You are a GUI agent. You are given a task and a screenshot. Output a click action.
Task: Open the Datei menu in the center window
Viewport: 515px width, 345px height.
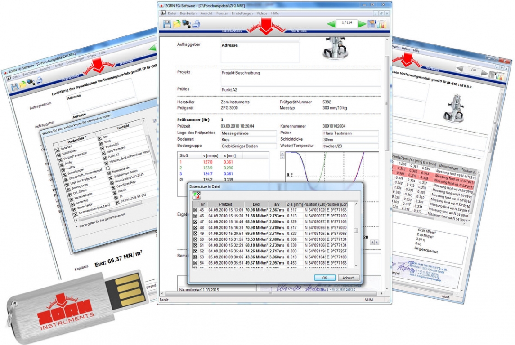click(172, 13)
